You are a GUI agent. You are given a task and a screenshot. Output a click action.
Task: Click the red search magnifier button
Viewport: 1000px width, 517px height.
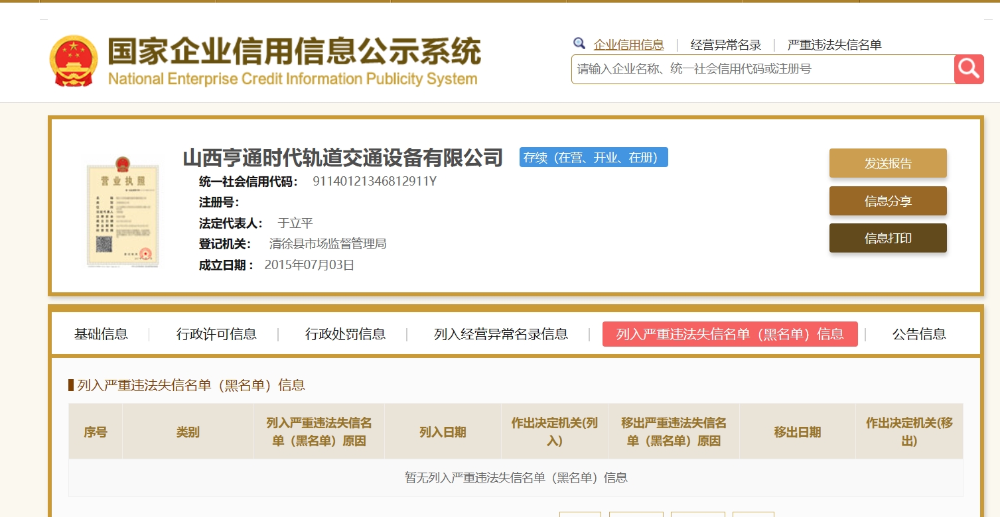pyautogui.click(x=969, y=69)
